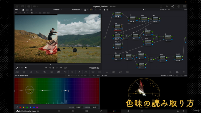Image resolution: width=201 pixels, height=113 pixels.
Task: Open the vectorscope type dropdown
Action: point(167,76)
